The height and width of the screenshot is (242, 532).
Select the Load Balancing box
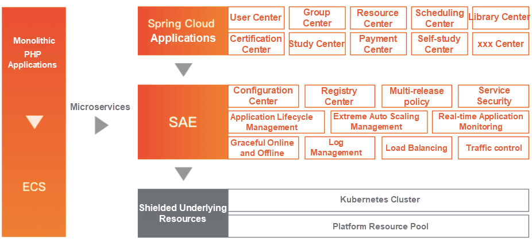pyautogui.click(x=417, y=148)
